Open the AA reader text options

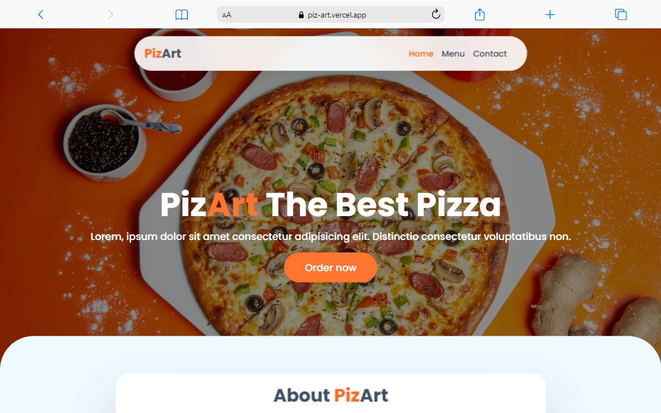[227, 15]
